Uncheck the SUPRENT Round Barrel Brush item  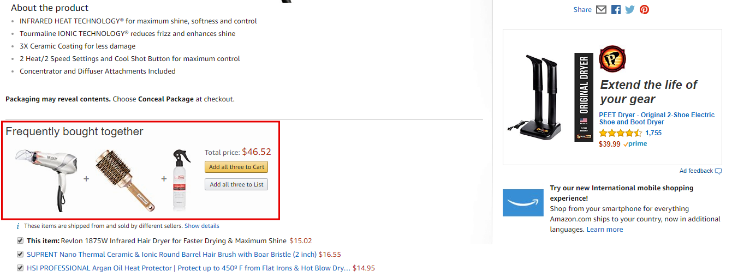point(20,254)
